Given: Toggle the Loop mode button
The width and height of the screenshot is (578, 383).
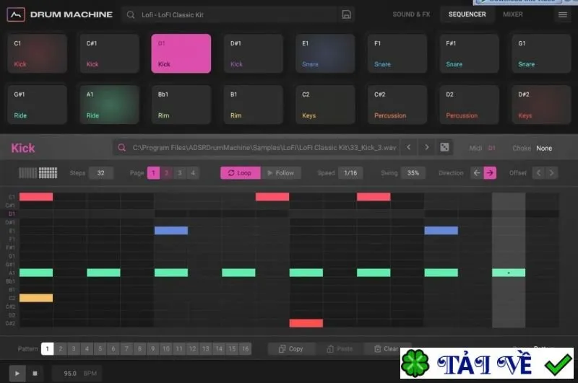Looking at the screenshot, I should (241, 173).
